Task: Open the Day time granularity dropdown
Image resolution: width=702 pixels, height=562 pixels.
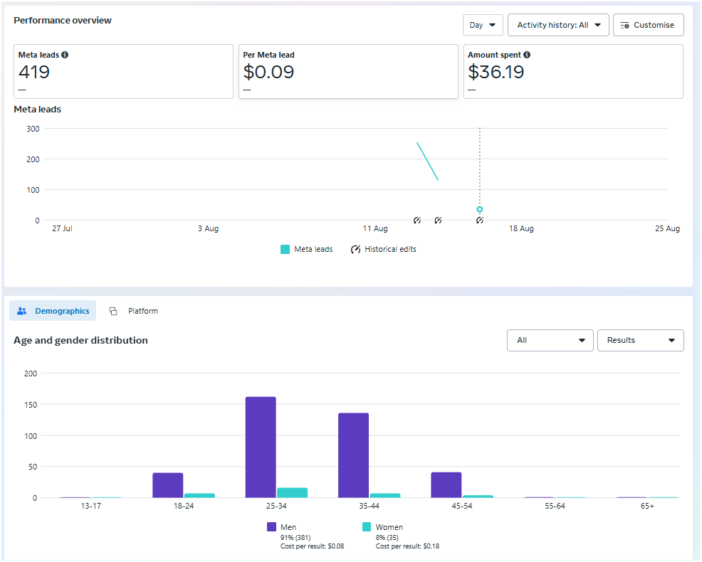Action: pyautogui.click(x=483, y=25)
